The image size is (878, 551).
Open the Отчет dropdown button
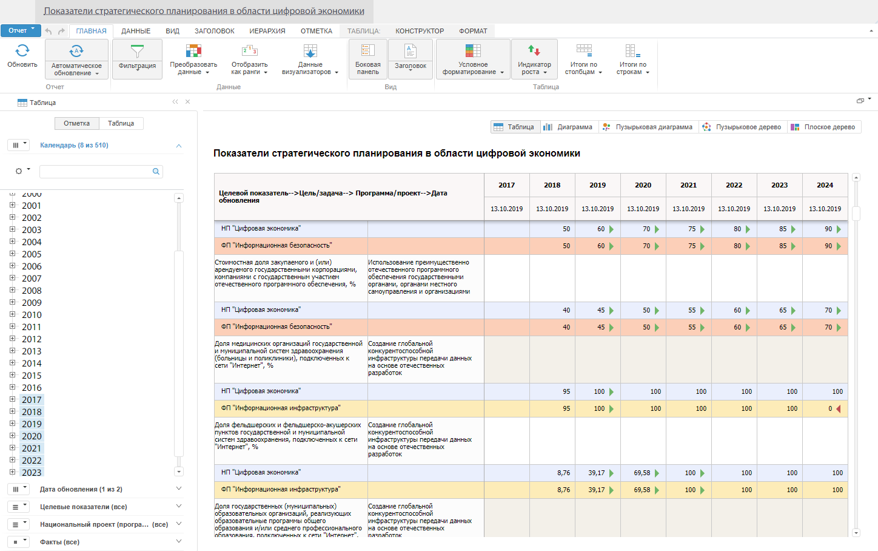pyautogui.click(x=21, y=30)
